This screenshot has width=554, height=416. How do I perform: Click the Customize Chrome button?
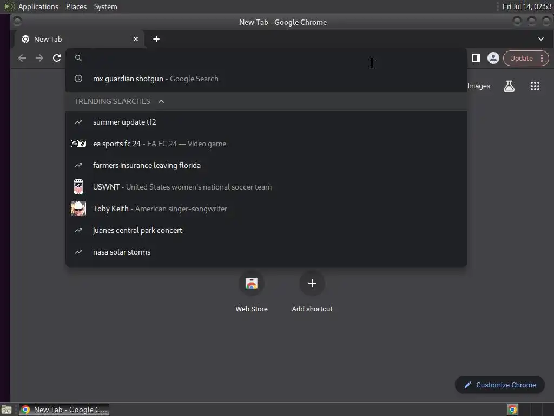[499, 385]
